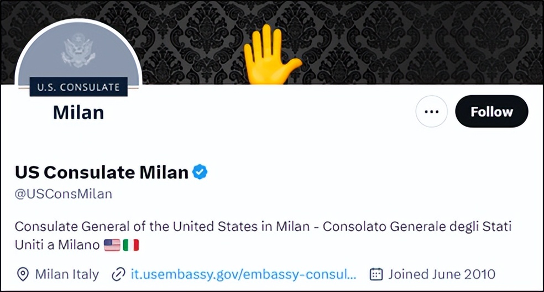Click the US flag emoji in bio
Screen dimensions: 544x292
112,244
